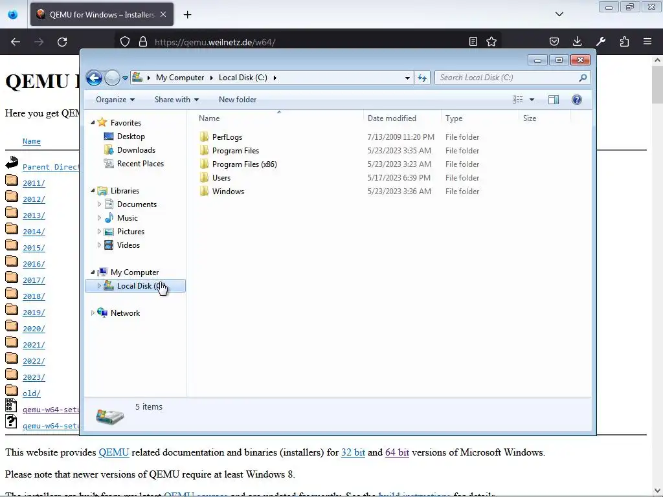Expand the Documents library node

(x=99, y=204)
